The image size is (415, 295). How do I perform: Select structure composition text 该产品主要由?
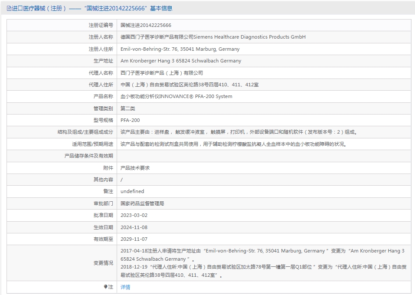[x=239, y=132]
